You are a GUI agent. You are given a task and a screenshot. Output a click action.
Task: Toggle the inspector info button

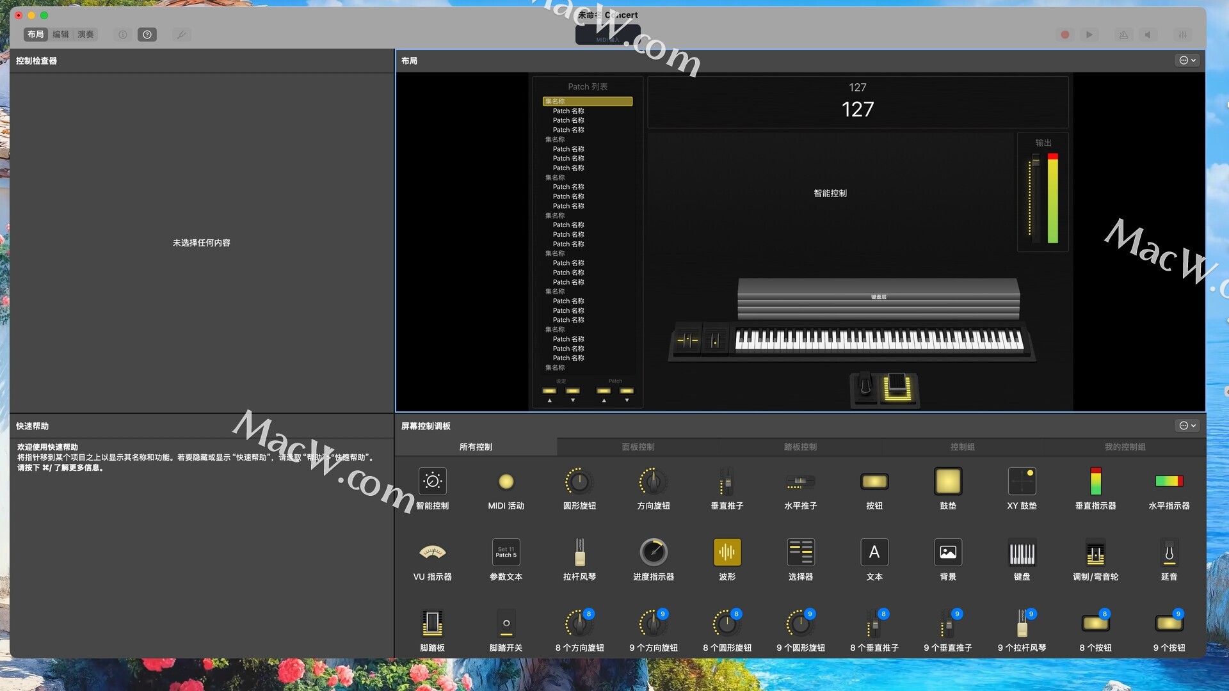tap(123, 35)
